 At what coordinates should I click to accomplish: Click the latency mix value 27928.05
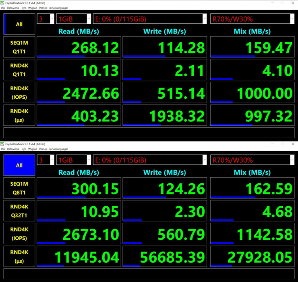click(252, 257)
